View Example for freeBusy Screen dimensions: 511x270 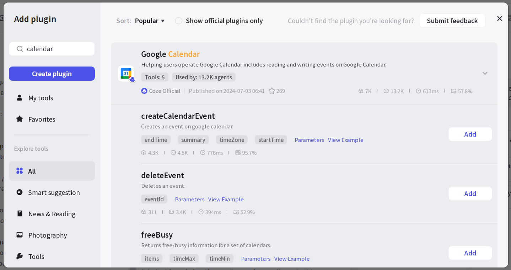pyautogui.click(x=292, y=259)
